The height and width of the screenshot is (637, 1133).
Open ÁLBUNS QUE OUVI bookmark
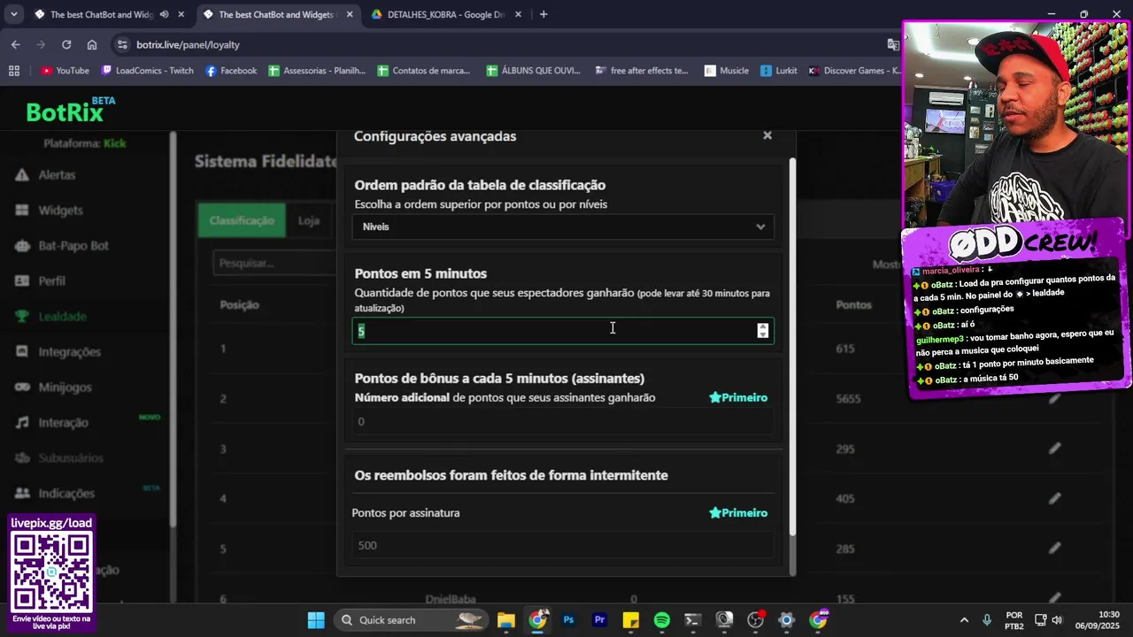coord(534,71)
